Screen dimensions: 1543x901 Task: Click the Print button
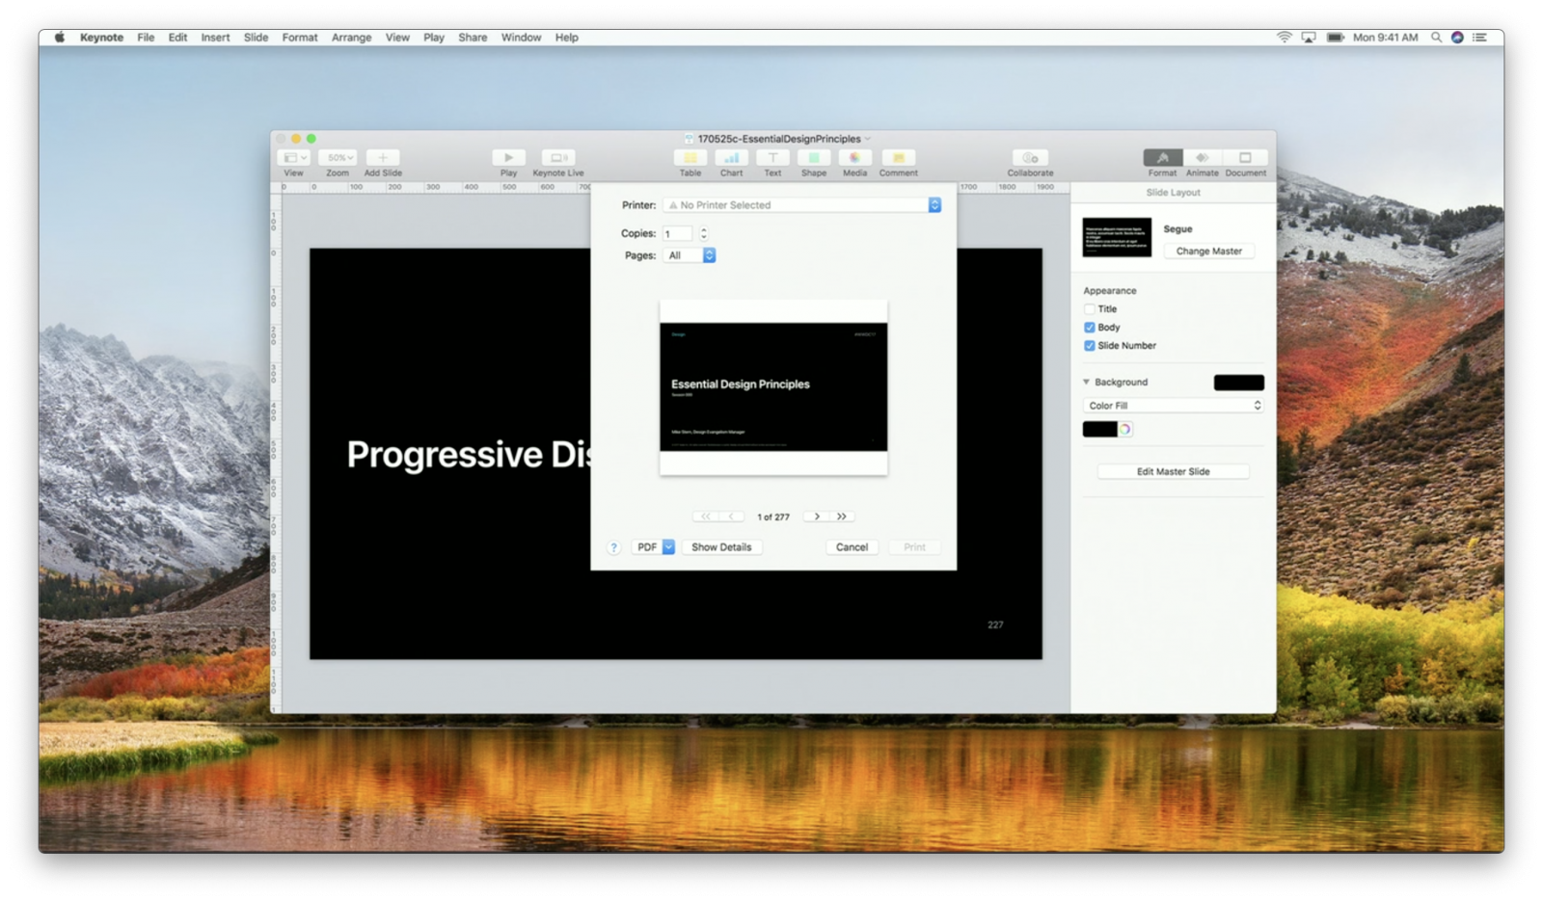tap(914, 547)
